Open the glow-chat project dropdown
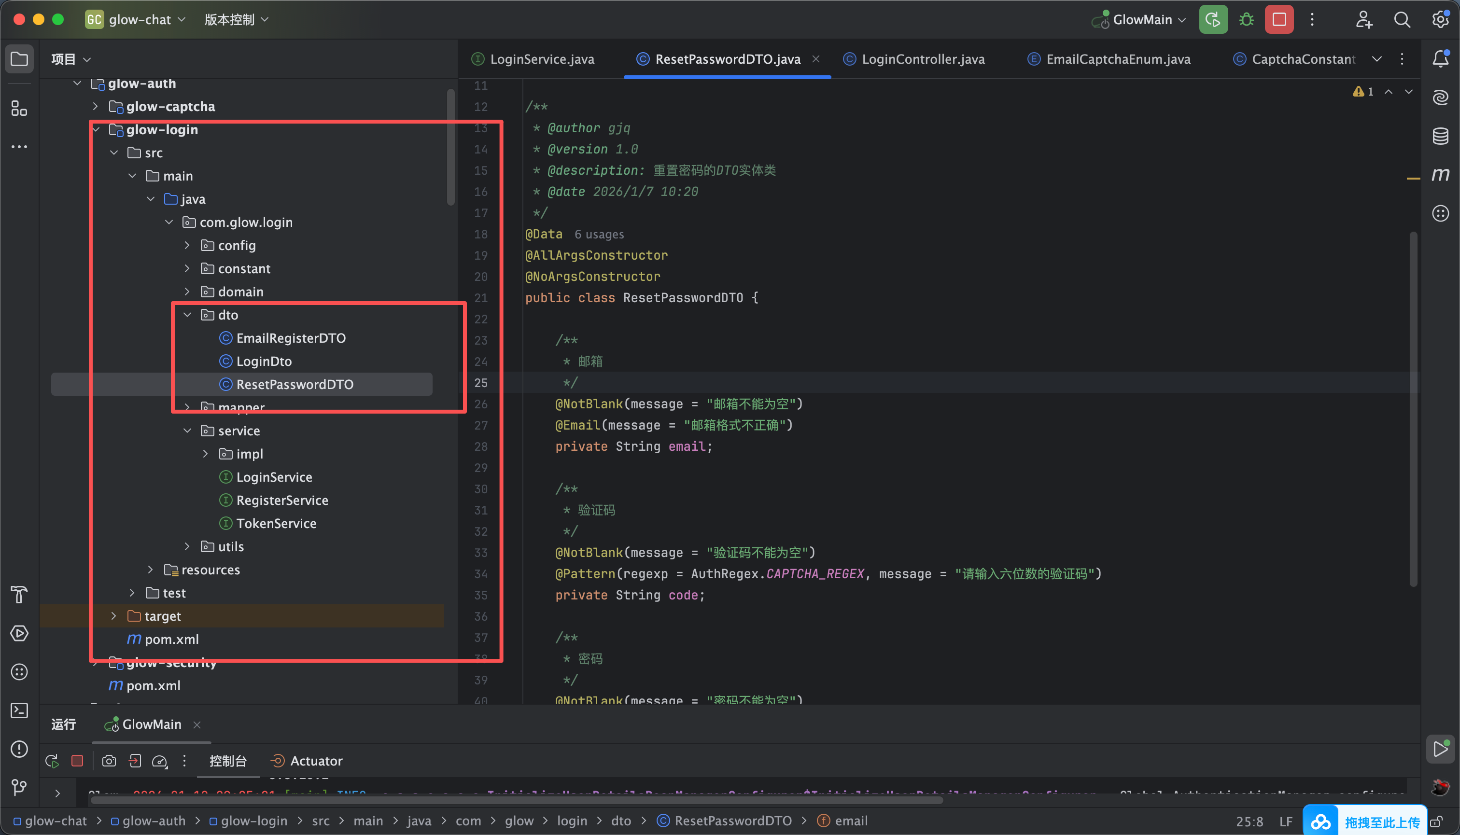Image resolution: width=1460 pixels, height=835 pixels. 140,19
